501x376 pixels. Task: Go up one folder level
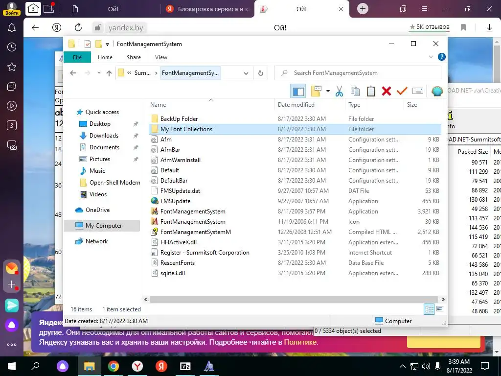coord(109,73)
